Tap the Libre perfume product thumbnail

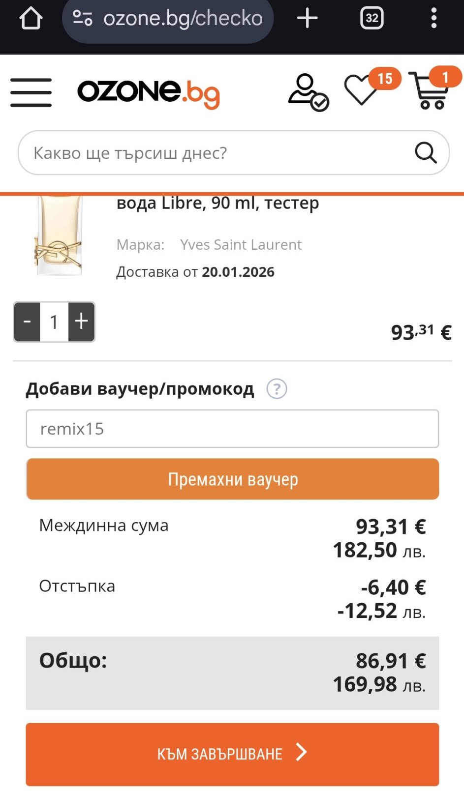point(59,236)
